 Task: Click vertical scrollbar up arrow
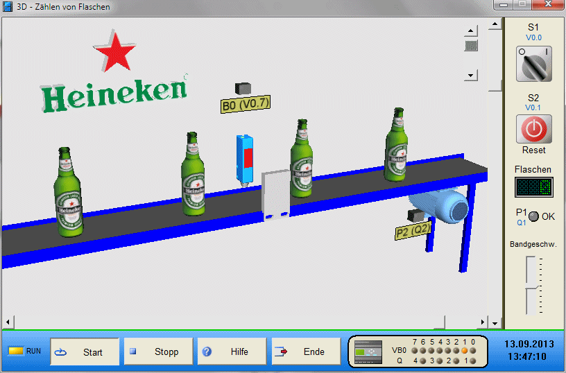[495, 24]
